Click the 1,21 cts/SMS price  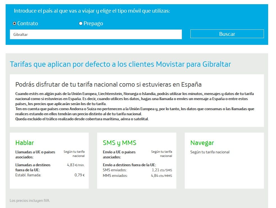coord(162,170)
